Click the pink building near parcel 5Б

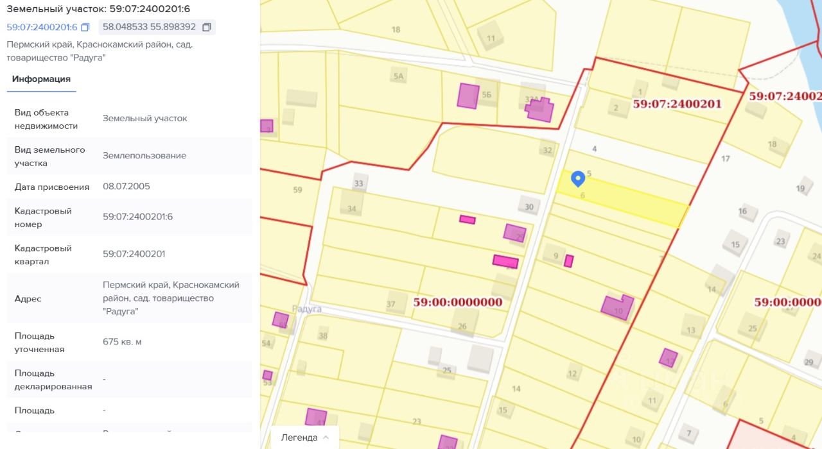click(x=468, y=96)
